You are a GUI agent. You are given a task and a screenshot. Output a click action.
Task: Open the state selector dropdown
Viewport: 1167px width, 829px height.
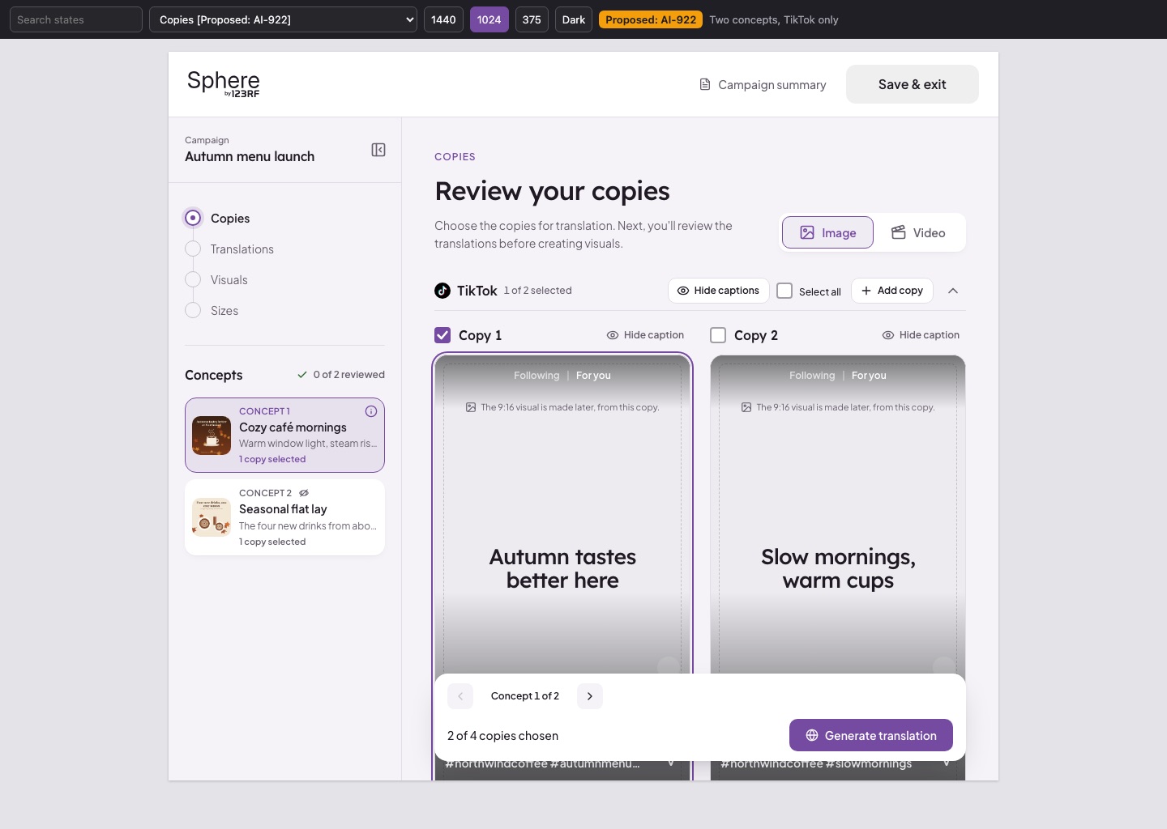point(283,19)
